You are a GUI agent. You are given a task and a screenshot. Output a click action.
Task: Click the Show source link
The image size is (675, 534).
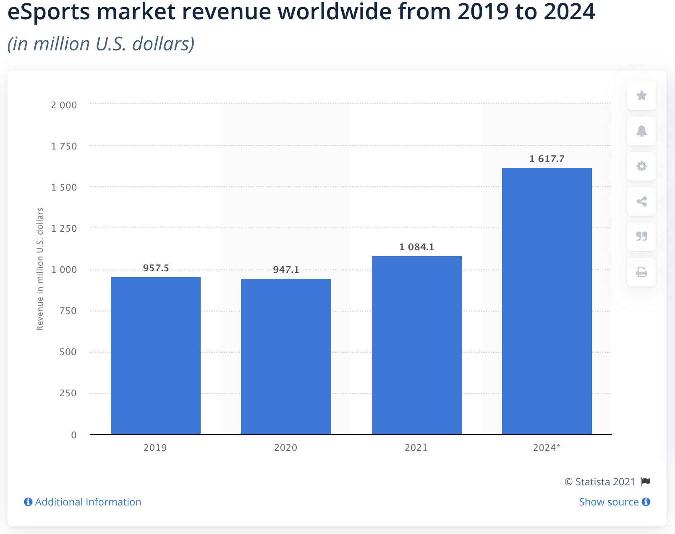609,502
